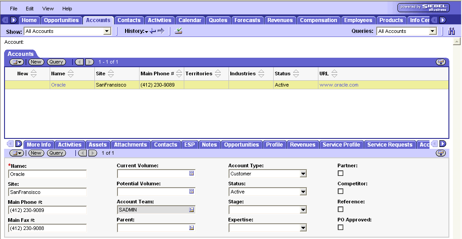The image size is (462, 239).
Task: Check the Reference checkbox
Action: 341,209
